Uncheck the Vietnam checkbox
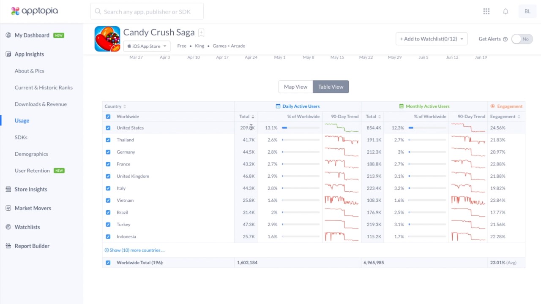The height and width of the screenshot is (304, 541). [x=108, y=200]
